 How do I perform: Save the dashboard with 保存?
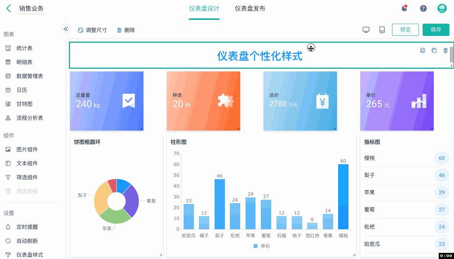click(x=436, y=30)
